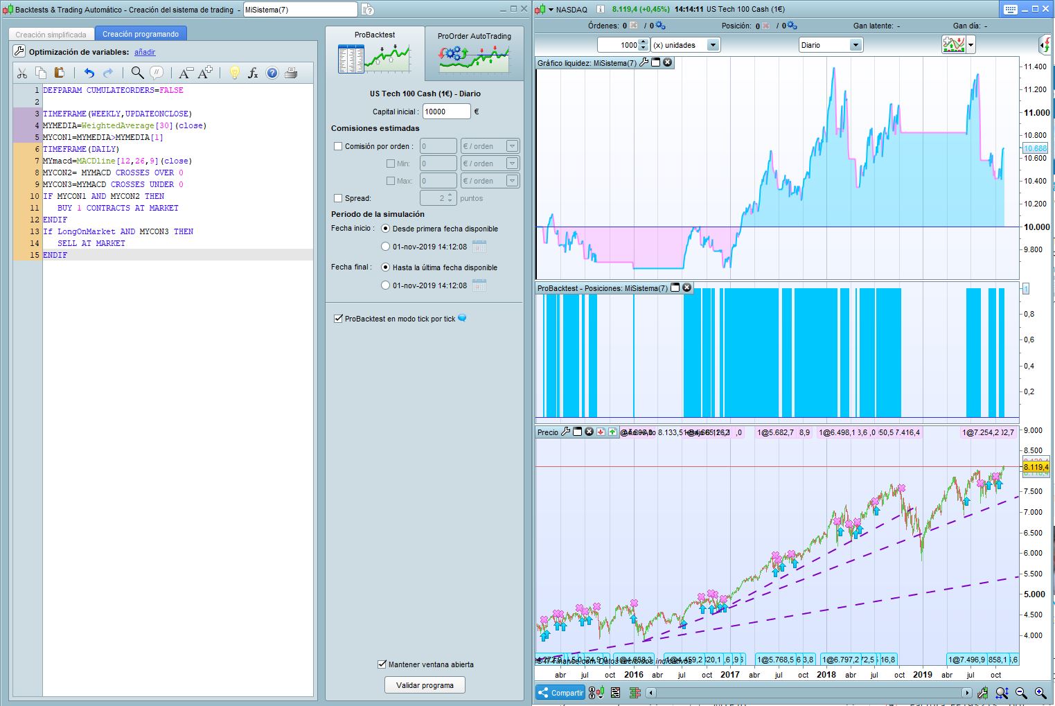Toggle the Spread checkbox
1055x706 pixels.
(x=338, y=198)
